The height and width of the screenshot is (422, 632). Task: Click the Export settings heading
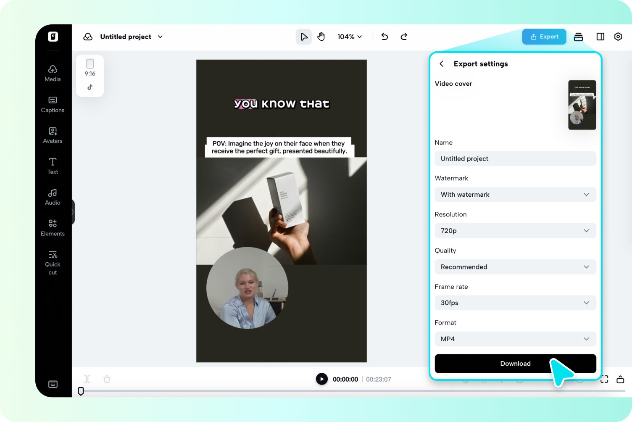click(x=481, y=64)
